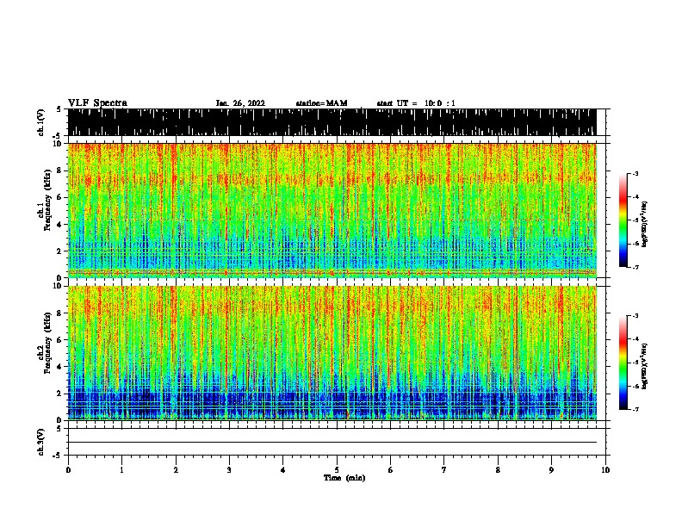Click the "8" tick on the time axis

498,470
